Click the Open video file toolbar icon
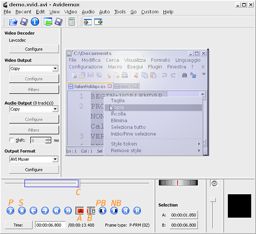 [x=13, y=22]
